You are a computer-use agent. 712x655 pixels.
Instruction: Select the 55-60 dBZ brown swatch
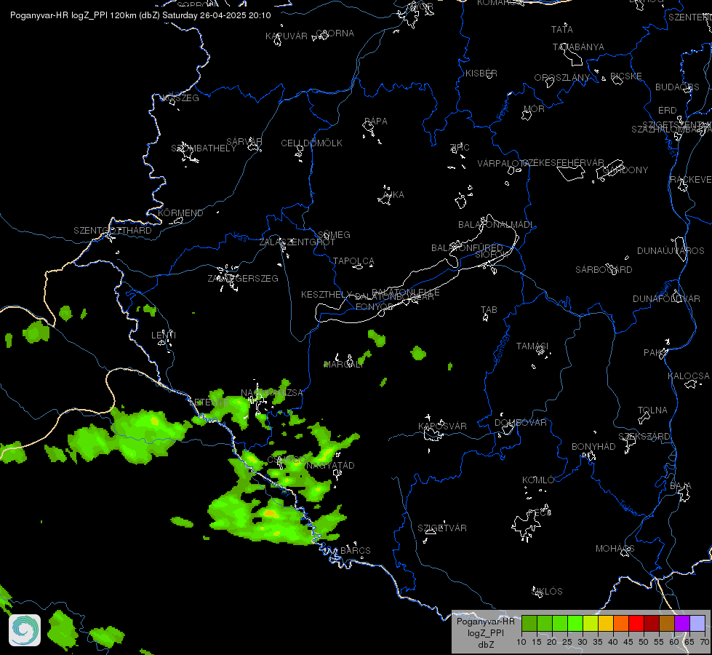(667, 623)
